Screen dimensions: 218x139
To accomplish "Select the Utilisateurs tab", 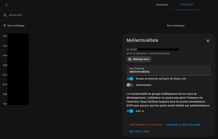I will click(x=187, y=5).
